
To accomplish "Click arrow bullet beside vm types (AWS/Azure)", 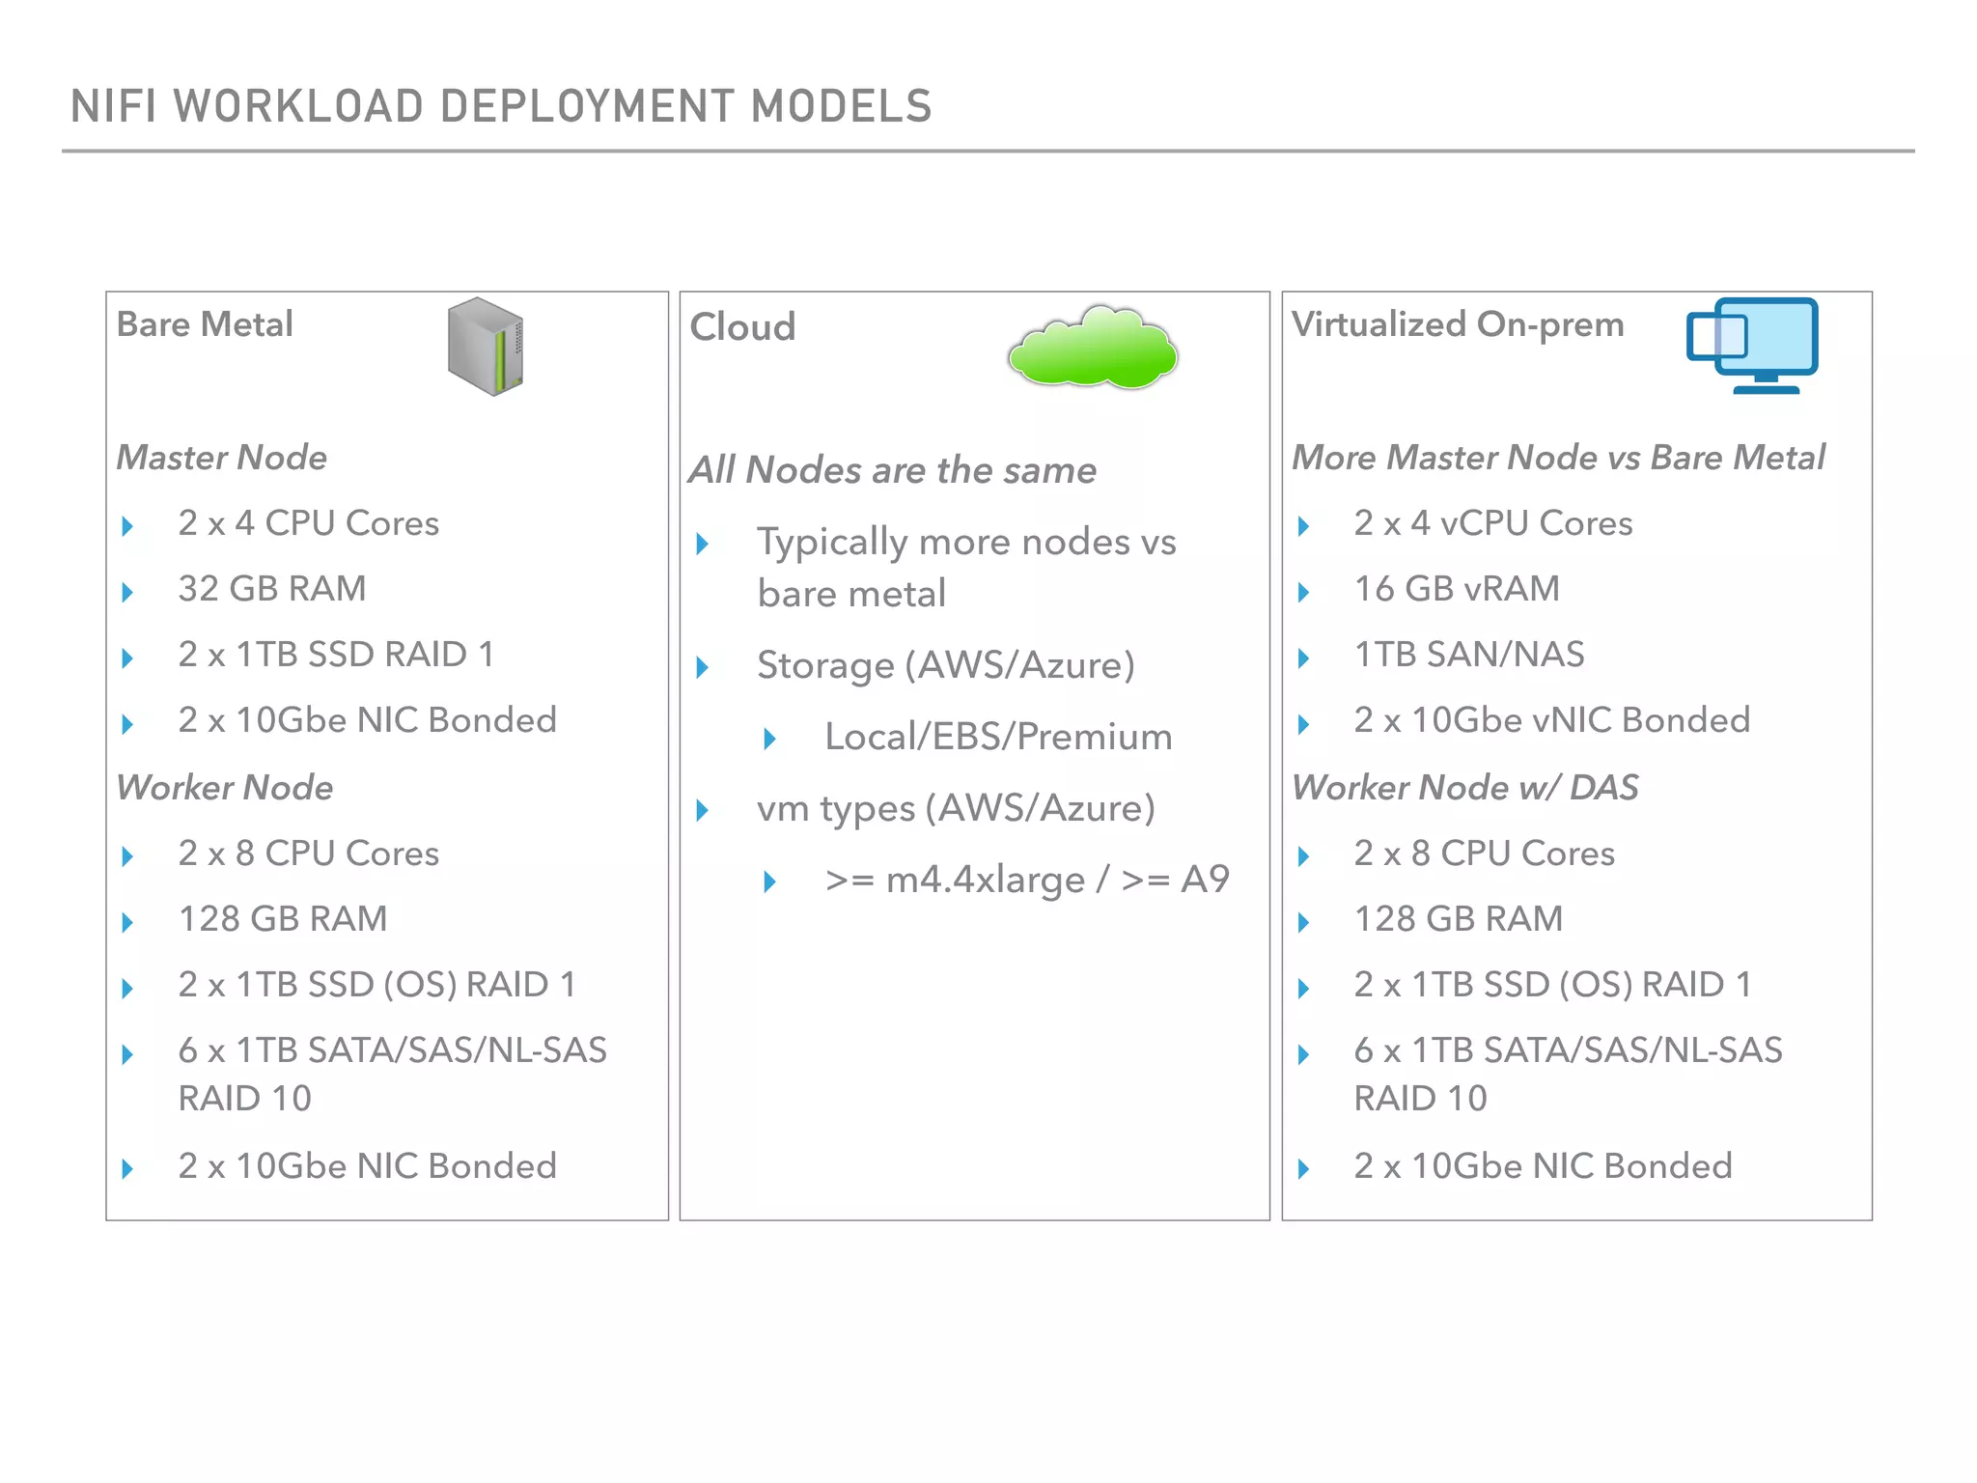I will 703,809.
